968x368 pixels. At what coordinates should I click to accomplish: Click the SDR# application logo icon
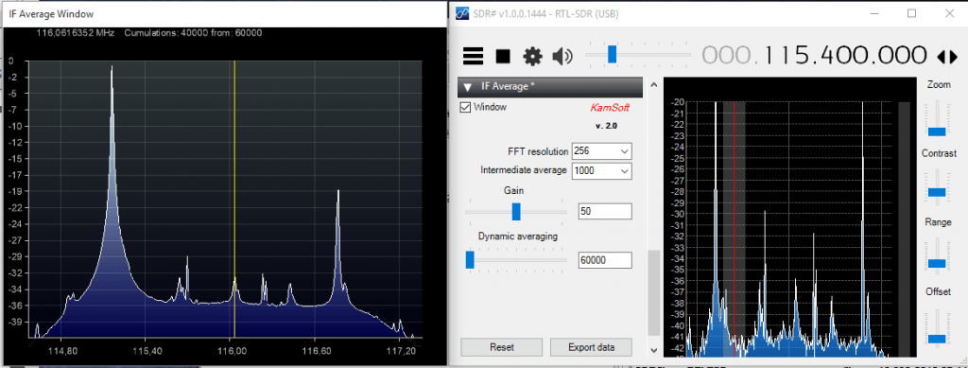[461, 13]
